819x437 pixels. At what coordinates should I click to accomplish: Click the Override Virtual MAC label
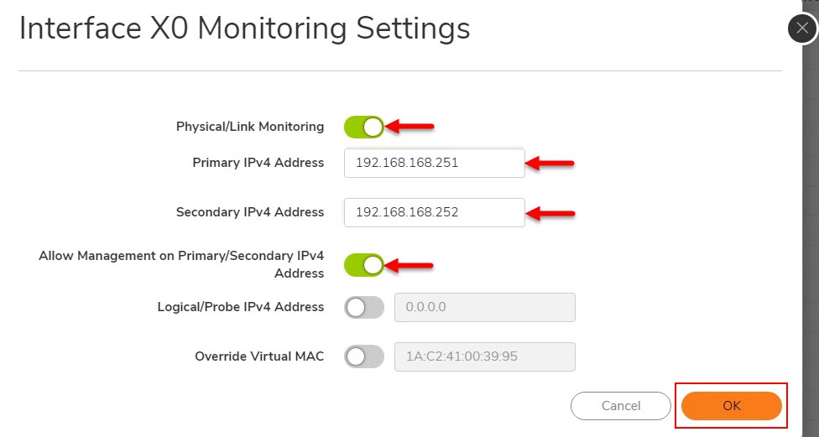258,356
